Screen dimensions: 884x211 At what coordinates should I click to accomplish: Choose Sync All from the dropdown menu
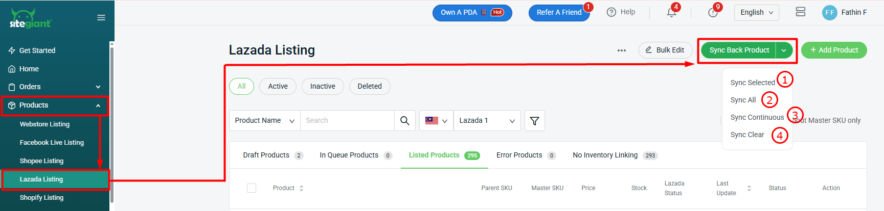pos(743,100)
